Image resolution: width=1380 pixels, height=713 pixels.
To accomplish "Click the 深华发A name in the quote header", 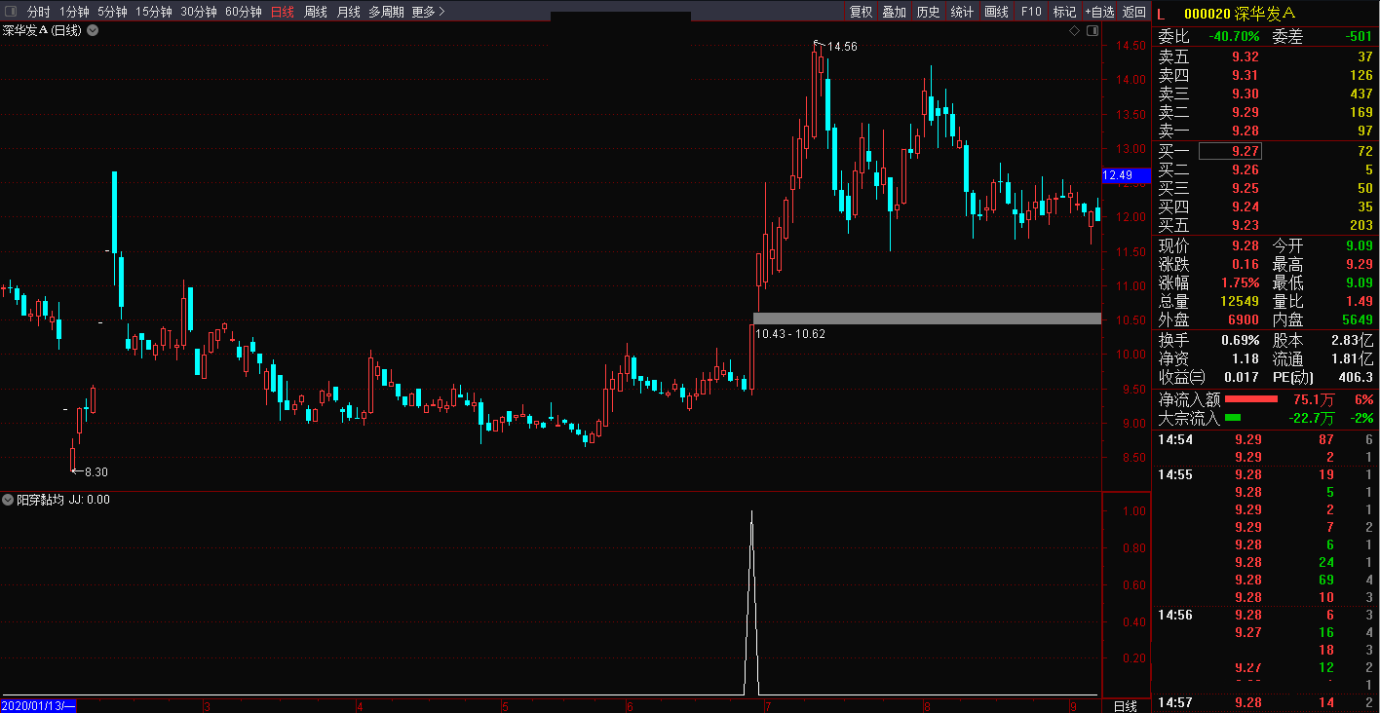I will 1265,13.
